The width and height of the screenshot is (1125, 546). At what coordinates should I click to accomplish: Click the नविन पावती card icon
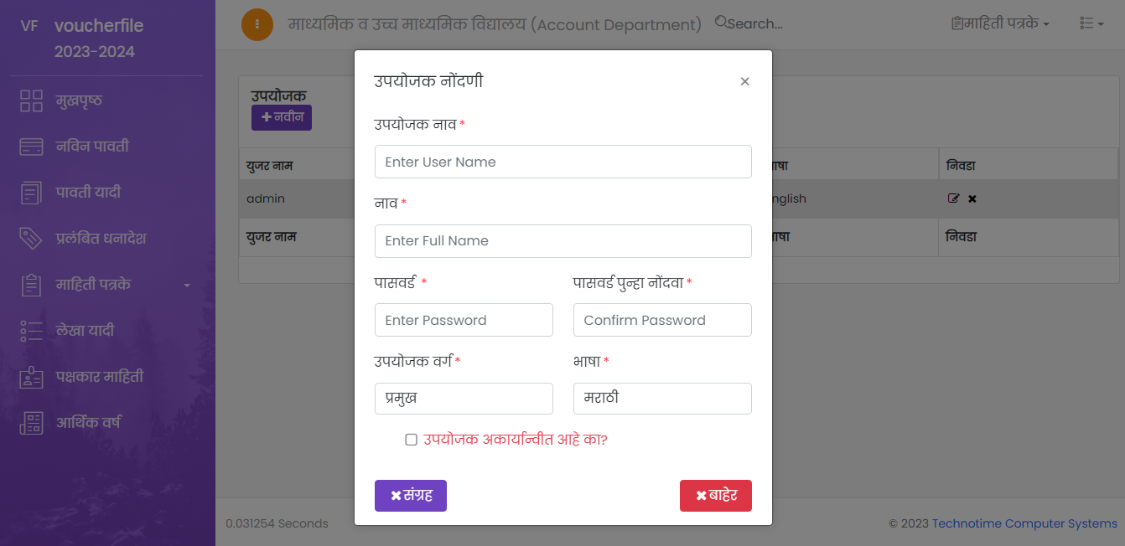[31, 147]
